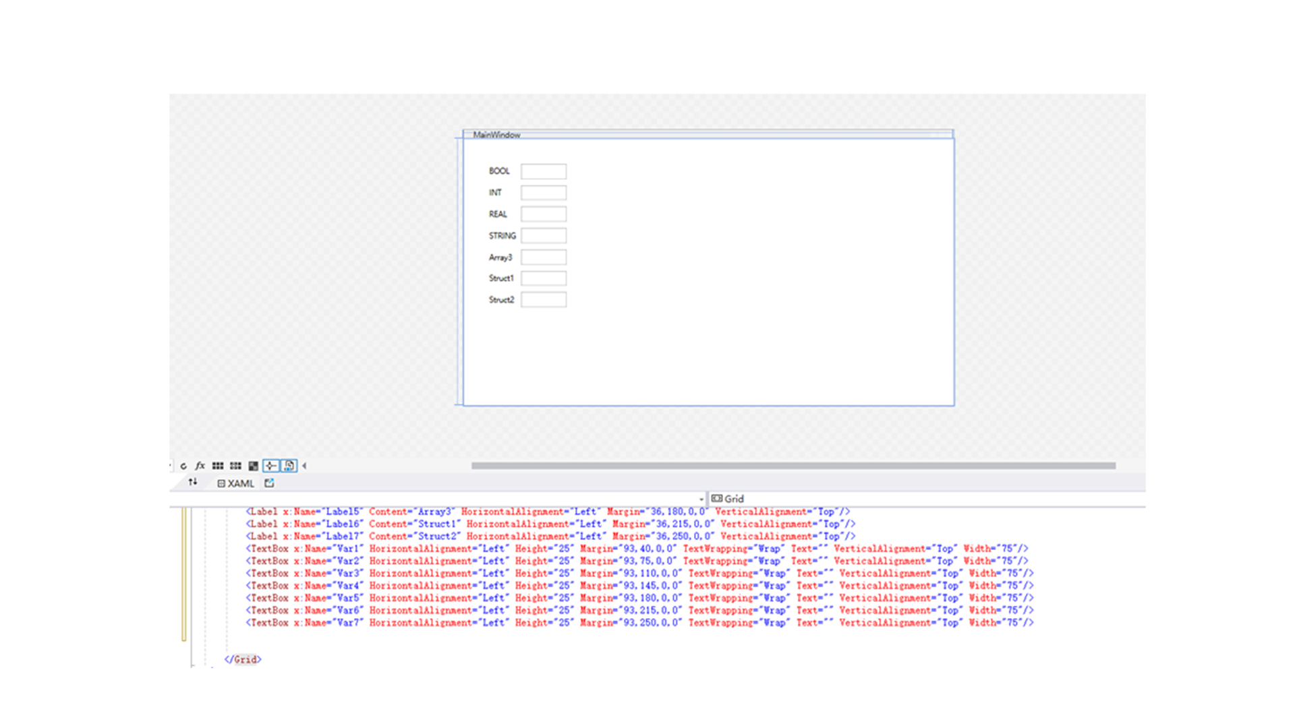Show the snap grid icon
The width and height of the screenshot is (1295, 728).
pyautogui.click(x=218, y=466)
